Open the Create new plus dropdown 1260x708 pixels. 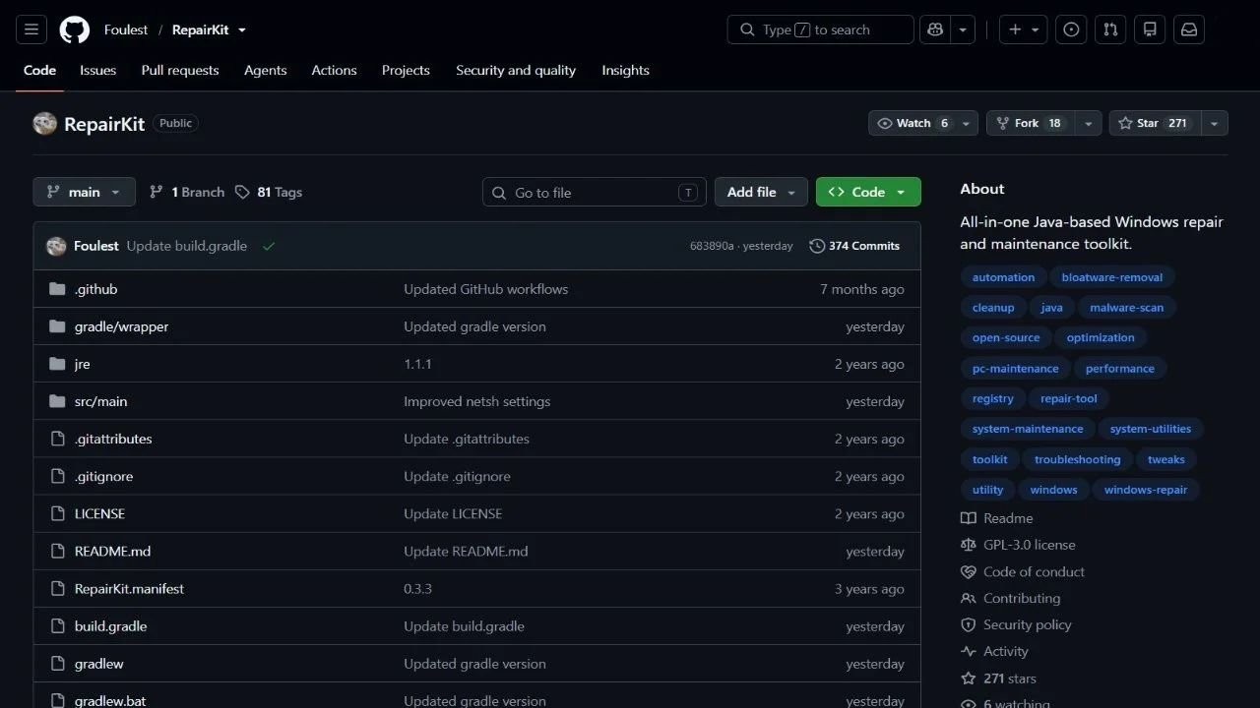(1024, 29)
